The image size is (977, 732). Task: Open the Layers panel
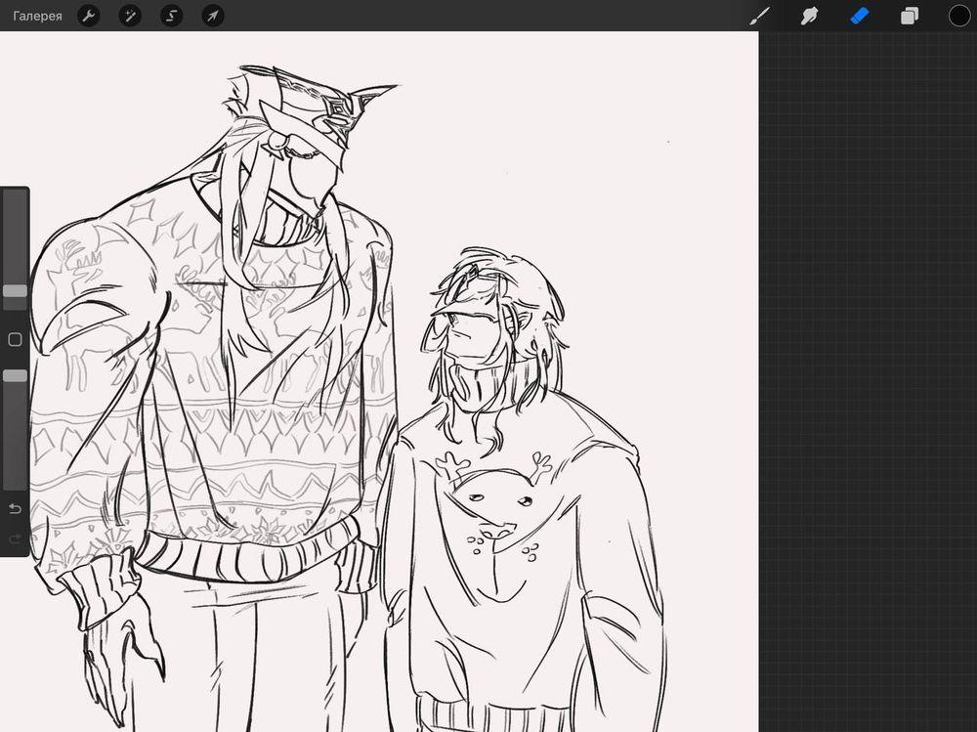pyautogui.click(x=909, y=16)
